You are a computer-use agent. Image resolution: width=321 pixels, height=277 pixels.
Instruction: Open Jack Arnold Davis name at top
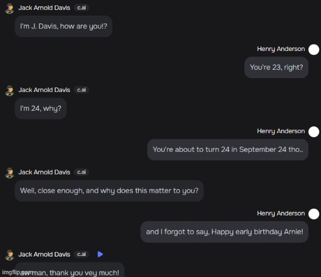tap(44, 8)
